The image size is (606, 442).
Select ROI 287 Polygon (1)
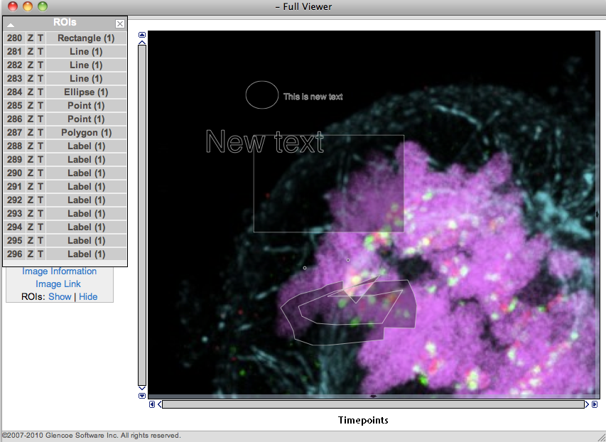point(86,133)
